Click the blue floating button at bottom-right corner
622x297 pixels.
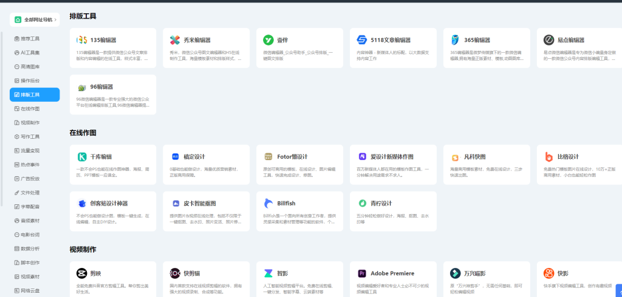[618, 290]
